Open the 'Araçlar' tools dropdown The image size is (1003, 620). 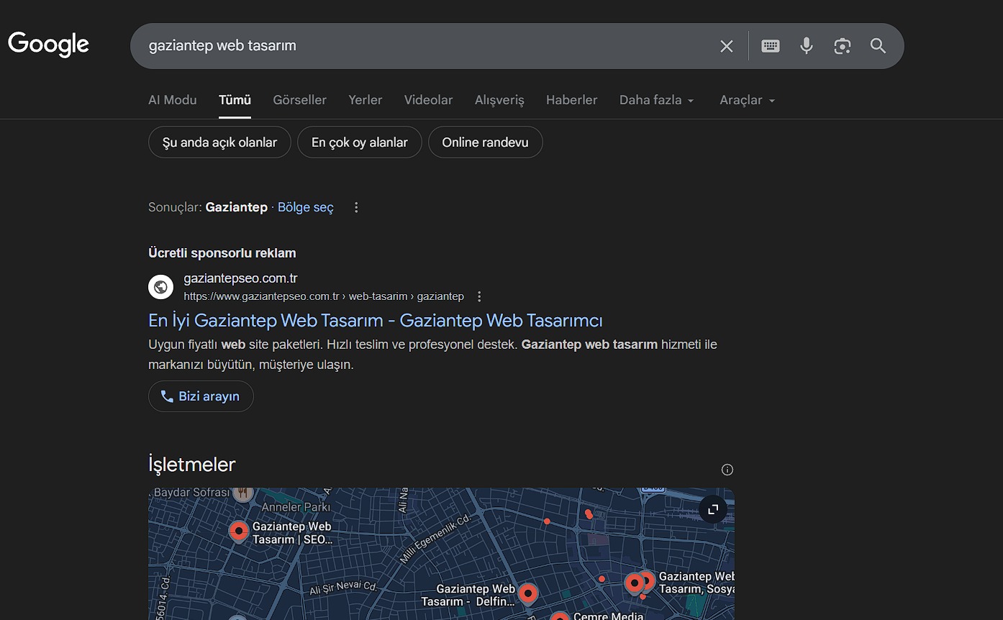tap(747, 100)
